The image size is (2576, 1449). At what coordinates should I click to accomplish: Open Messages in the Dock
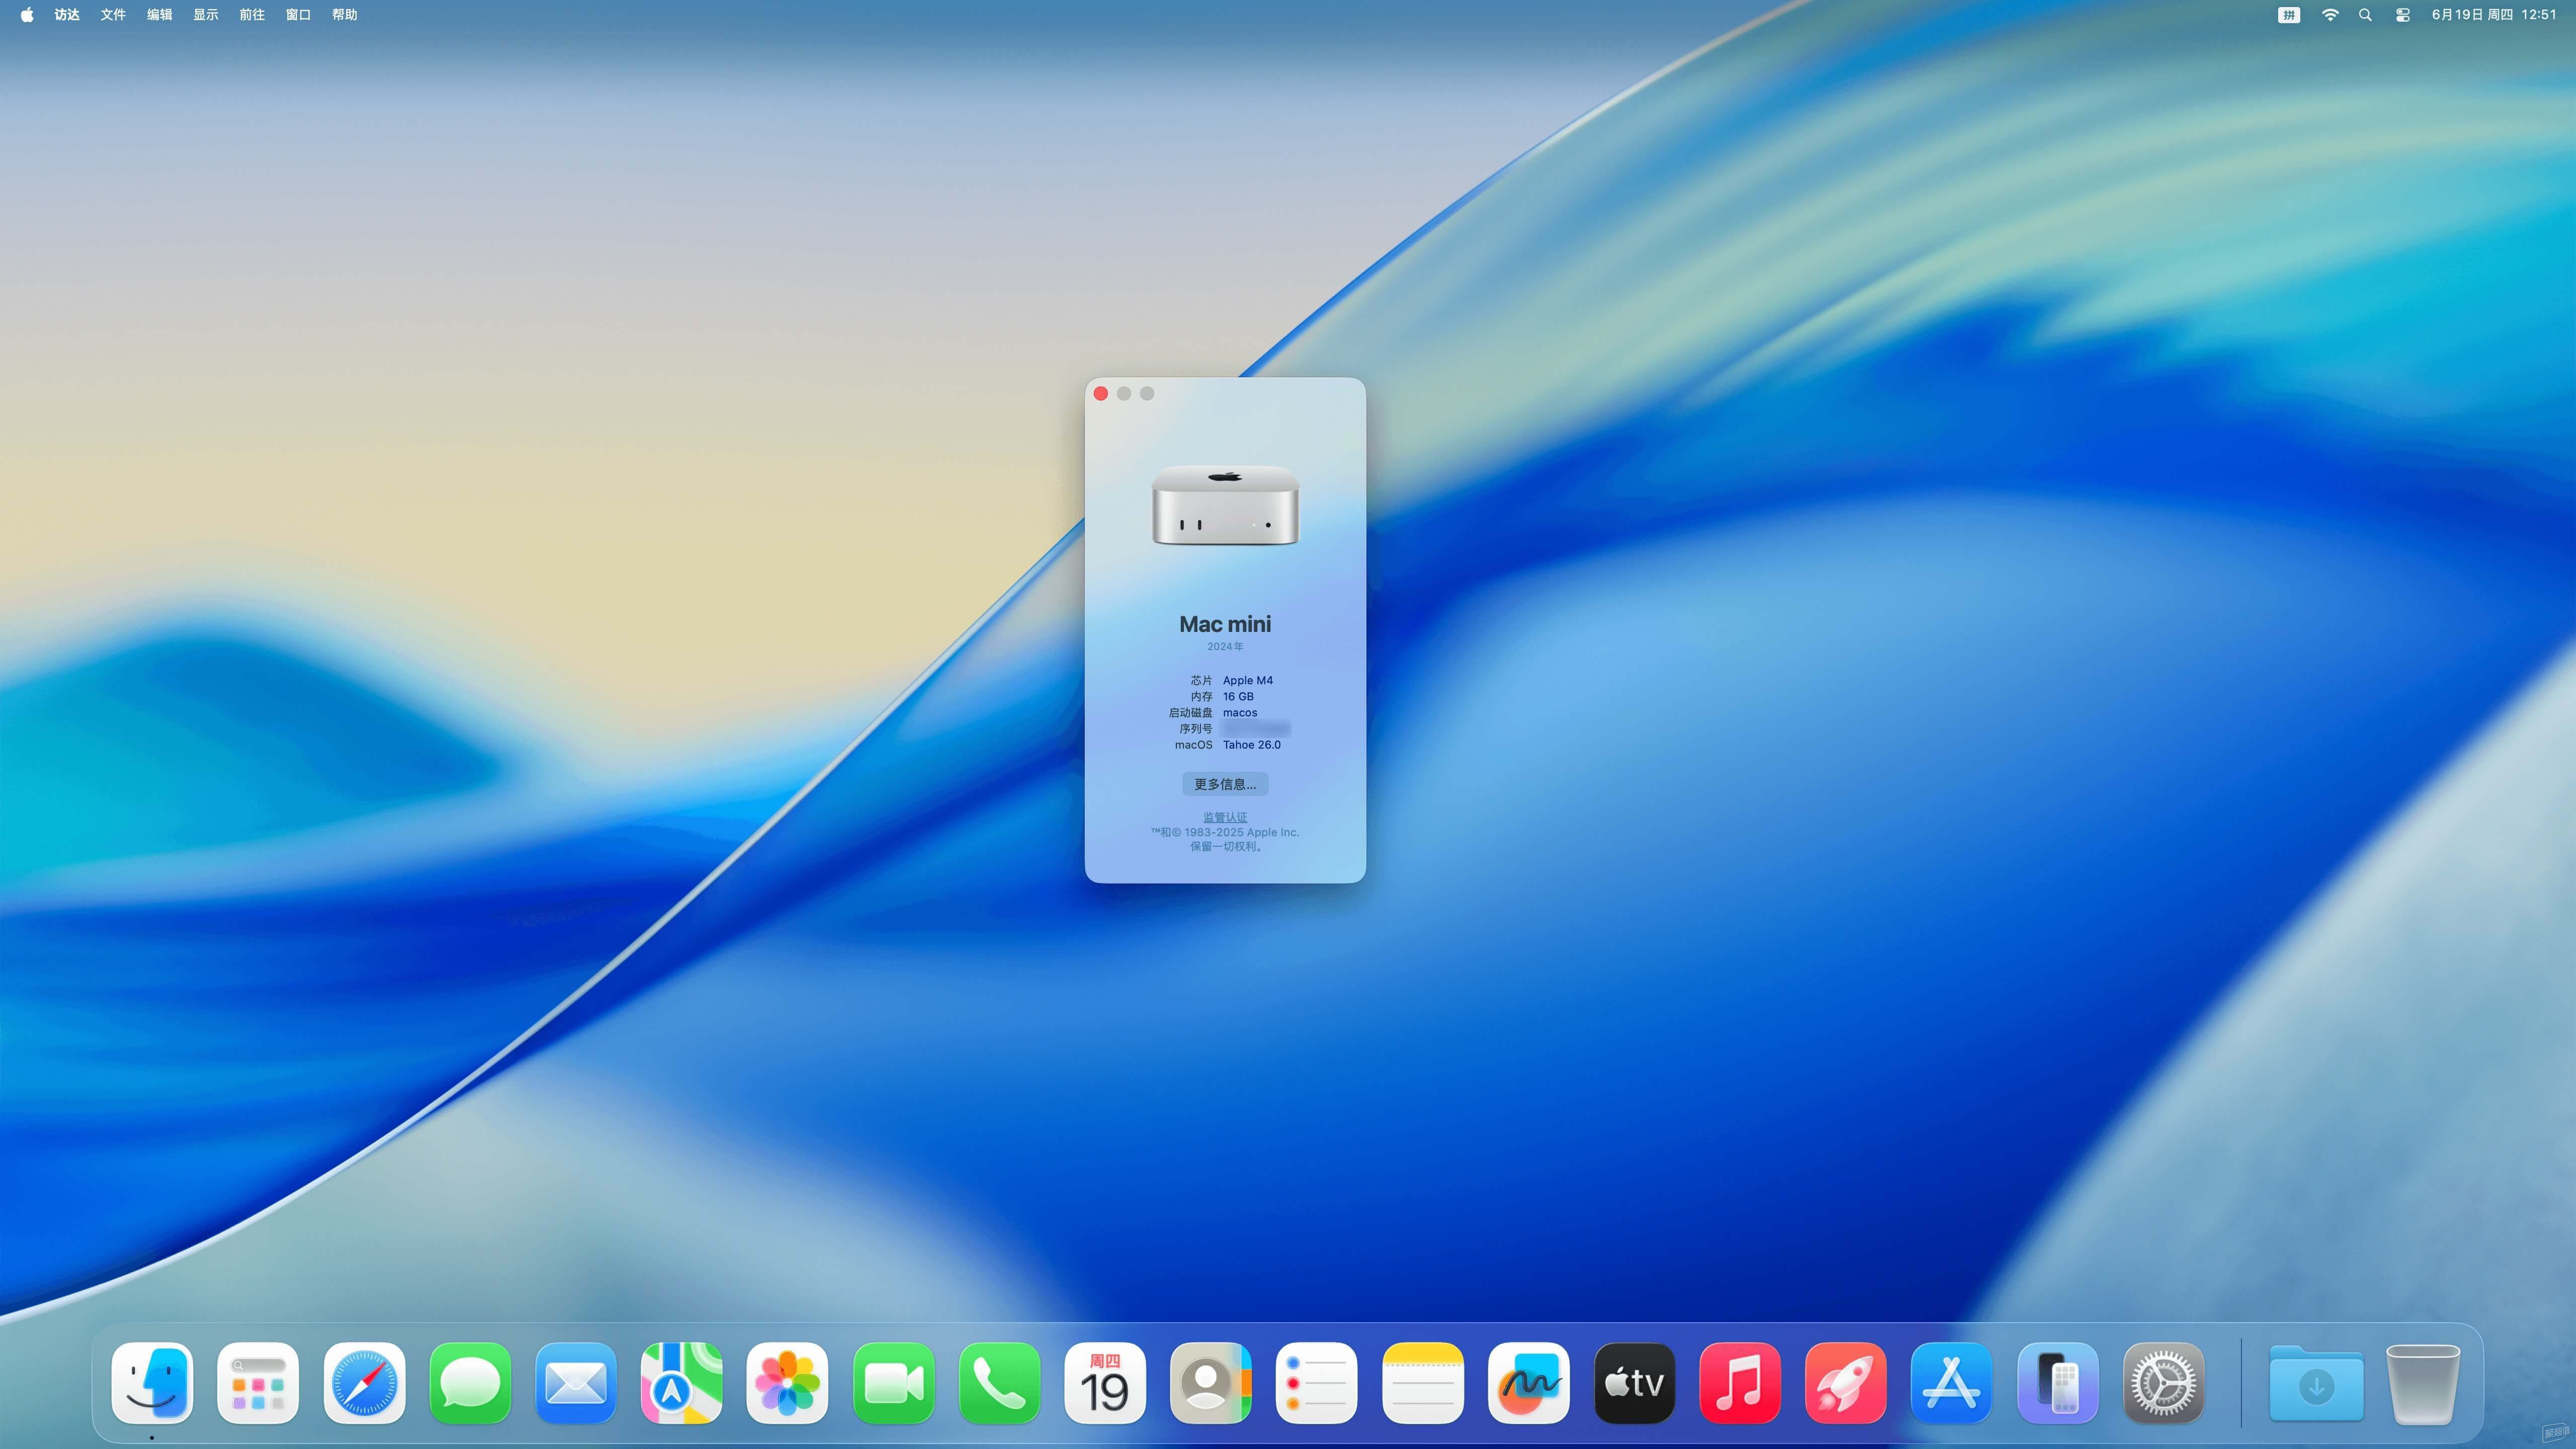[470, 1383]
